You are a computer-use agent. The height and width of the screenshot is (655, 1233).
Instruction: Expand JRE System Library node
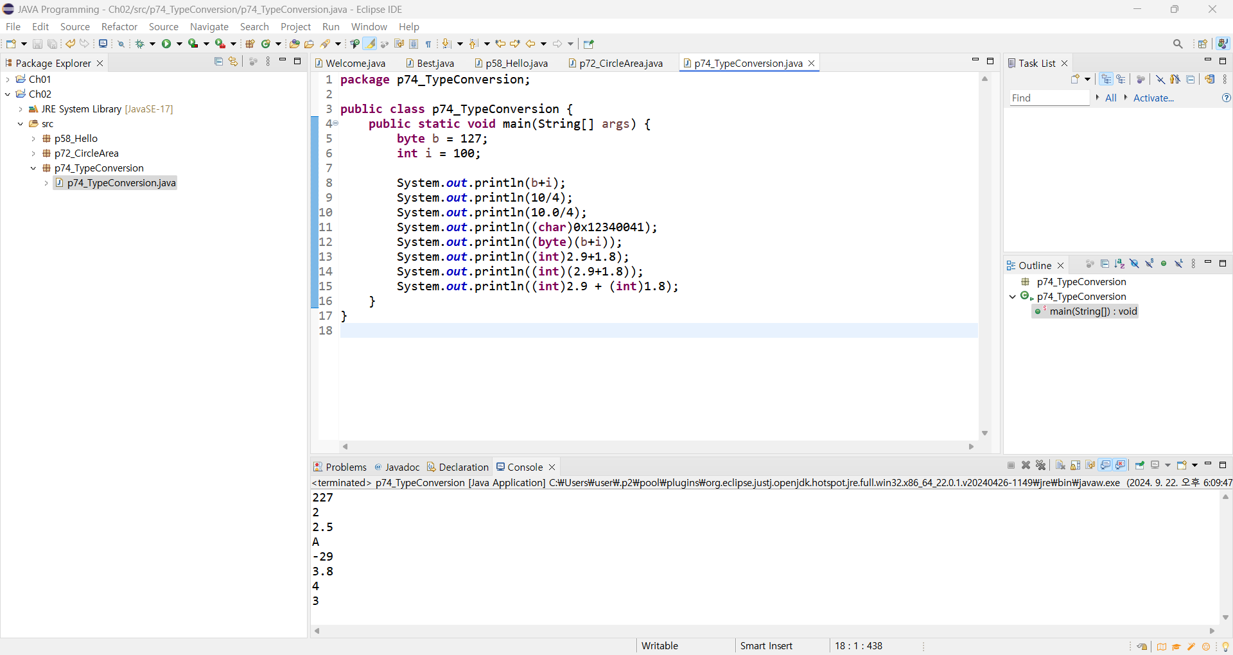[21, 109]
